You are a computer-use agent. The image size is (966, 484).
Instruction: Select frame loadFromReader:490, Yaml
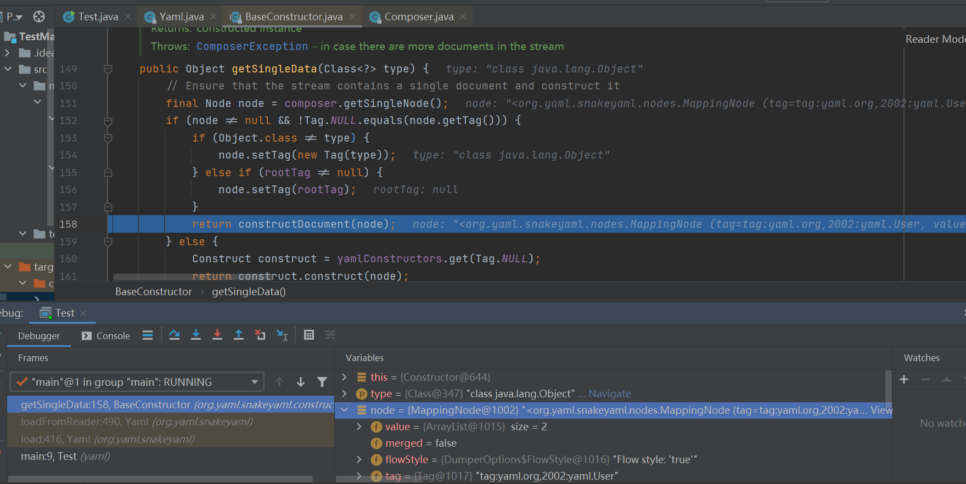171,421
